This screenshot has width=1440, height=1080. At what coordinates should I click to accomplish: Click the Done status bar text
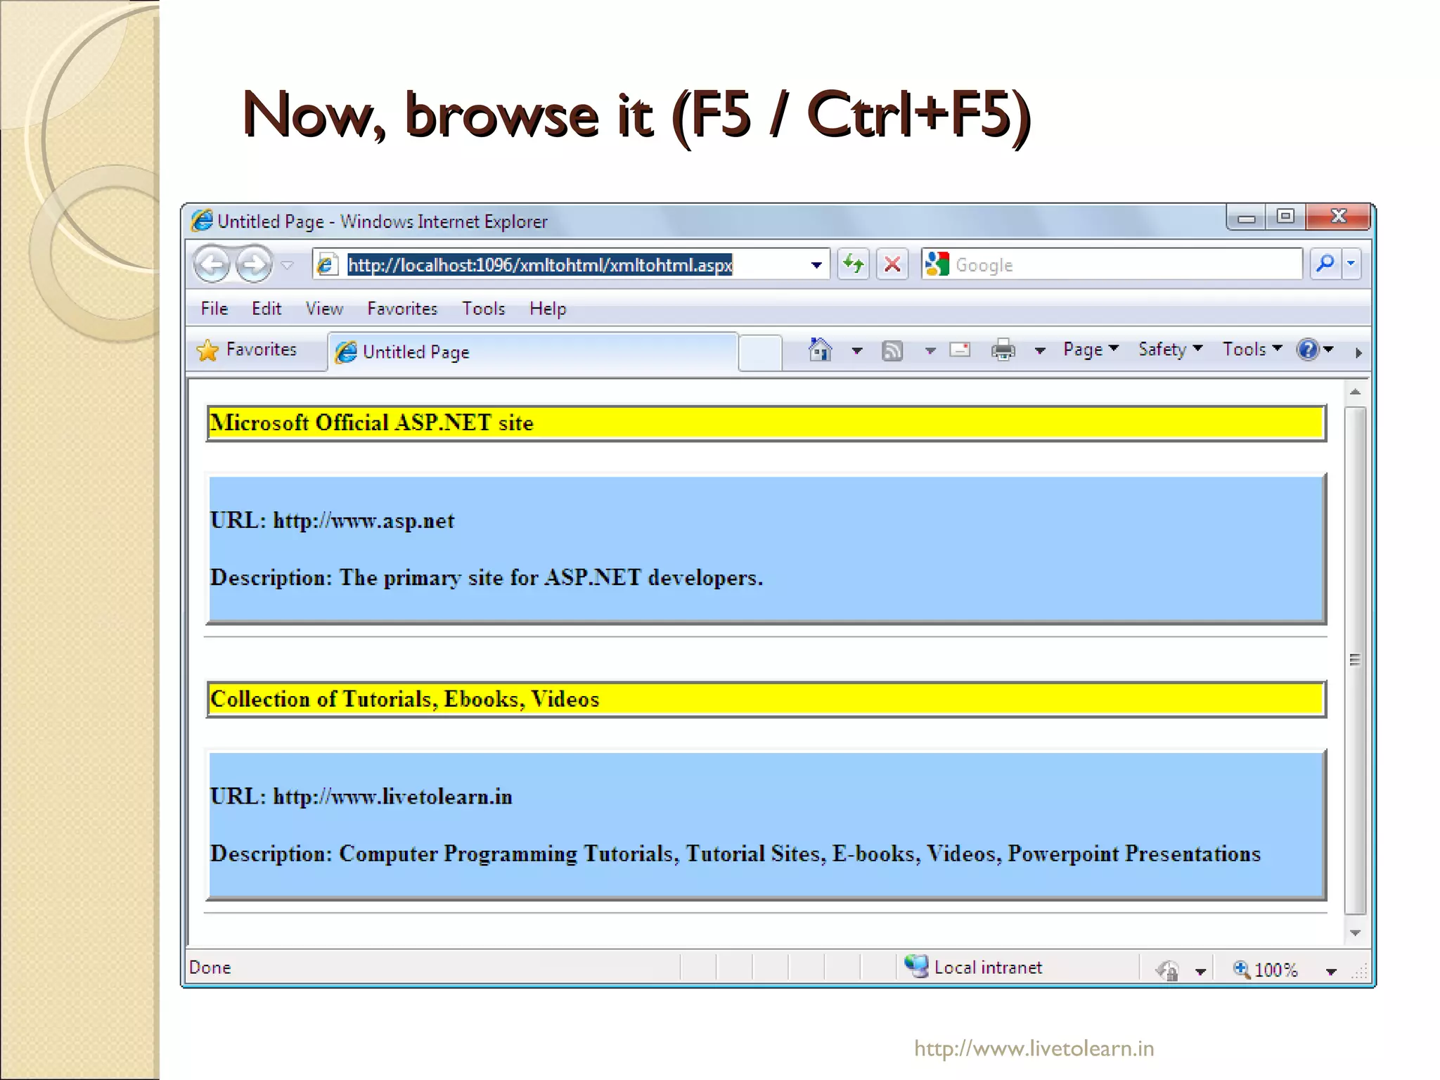click(x=210, y=967)
